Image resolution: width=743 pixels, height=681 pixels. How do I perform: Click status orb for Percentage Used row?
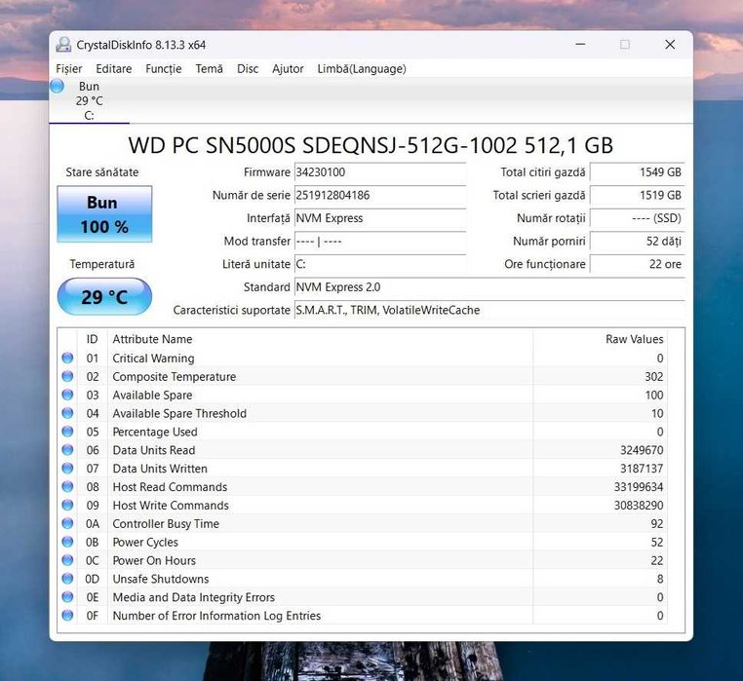[x=67, y=432]
